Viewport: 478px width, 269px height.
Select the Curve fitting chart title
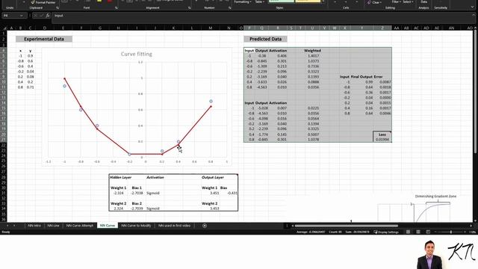[x=136, y=54]
